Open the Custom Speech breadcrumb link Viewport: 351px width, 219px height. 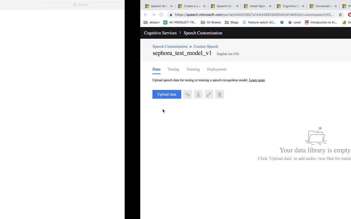click(206, 47)
